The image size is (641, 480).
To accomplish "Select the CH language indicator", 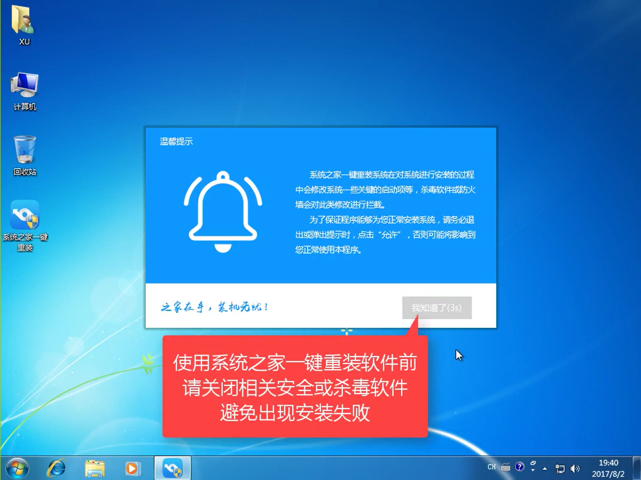I will click(x=491, y=467).
